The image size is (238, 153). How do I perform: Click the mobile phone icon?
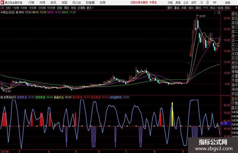pyautogui.click(x=208, y=3)
